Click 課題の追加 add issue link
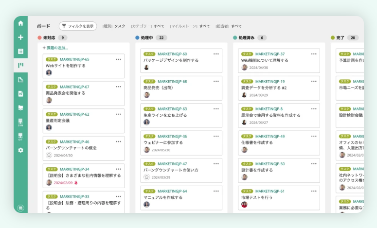Image resolution: width=377 pixels, height=228 pixels. pos(55,48)
